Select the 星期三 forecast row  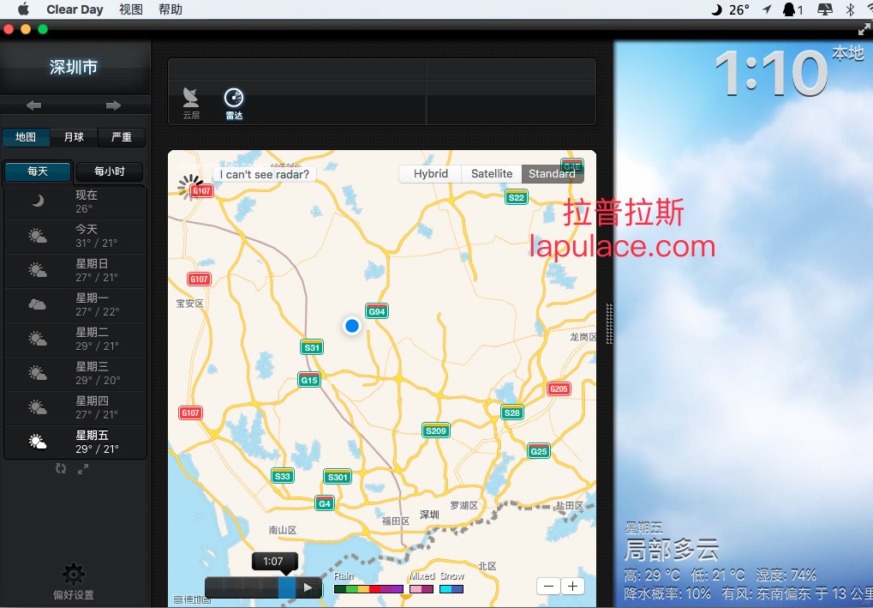pyautogui.click(x=75, y=373)
